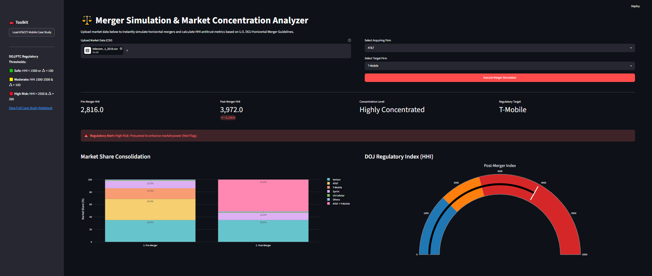Expand the Select Target Firm dropdown

[x=500, y=66]
